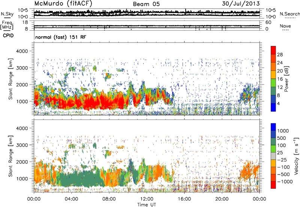Click the Velocity colorbar value '-1000'

[x=285, y=182]
